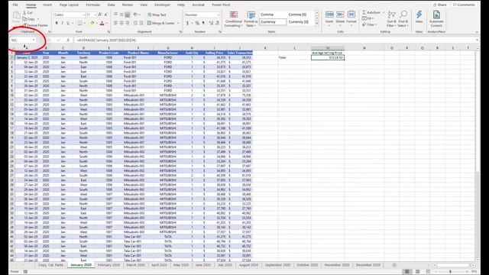Screen dimensions: 489x275
Task: Click Increase Decimal icon
Action: pyautogui.click(x=211, y=23)
